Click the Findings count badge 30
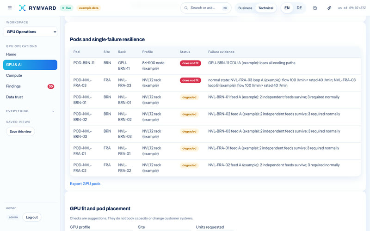This screenshot has width=370, height=231. coord(51,86)
